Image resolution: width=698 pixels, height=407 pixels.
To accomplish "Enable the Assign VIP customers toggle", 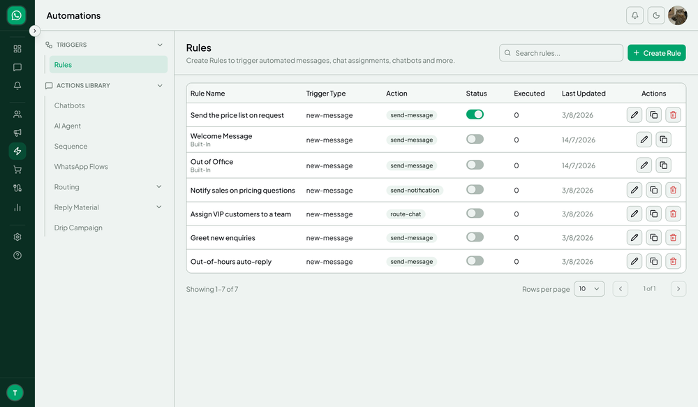I will click(x=475, y=214).
